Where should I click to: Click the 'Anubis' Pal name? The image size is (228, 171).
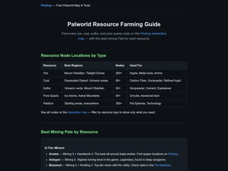[54, 154]
